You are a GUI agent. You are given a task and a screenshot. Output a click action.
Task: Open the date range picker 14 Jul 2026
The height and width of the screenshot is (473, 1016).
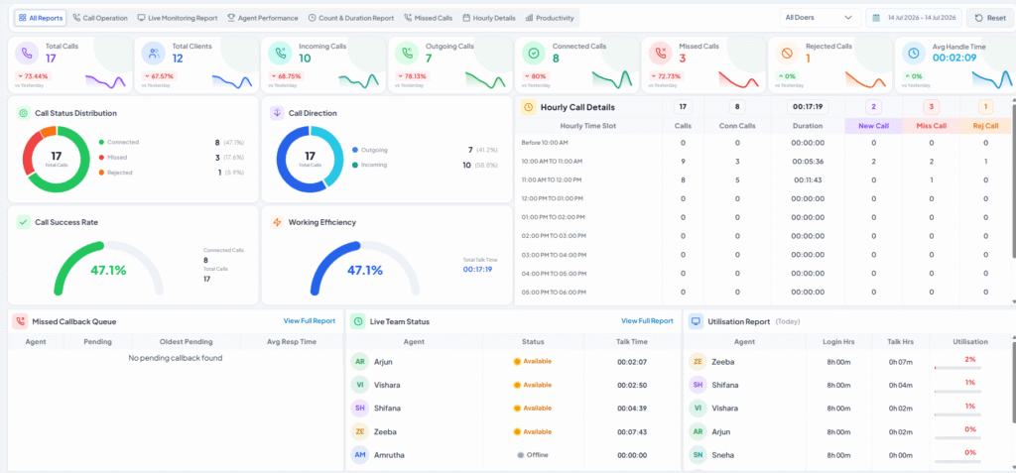click(x=914, y=18)
